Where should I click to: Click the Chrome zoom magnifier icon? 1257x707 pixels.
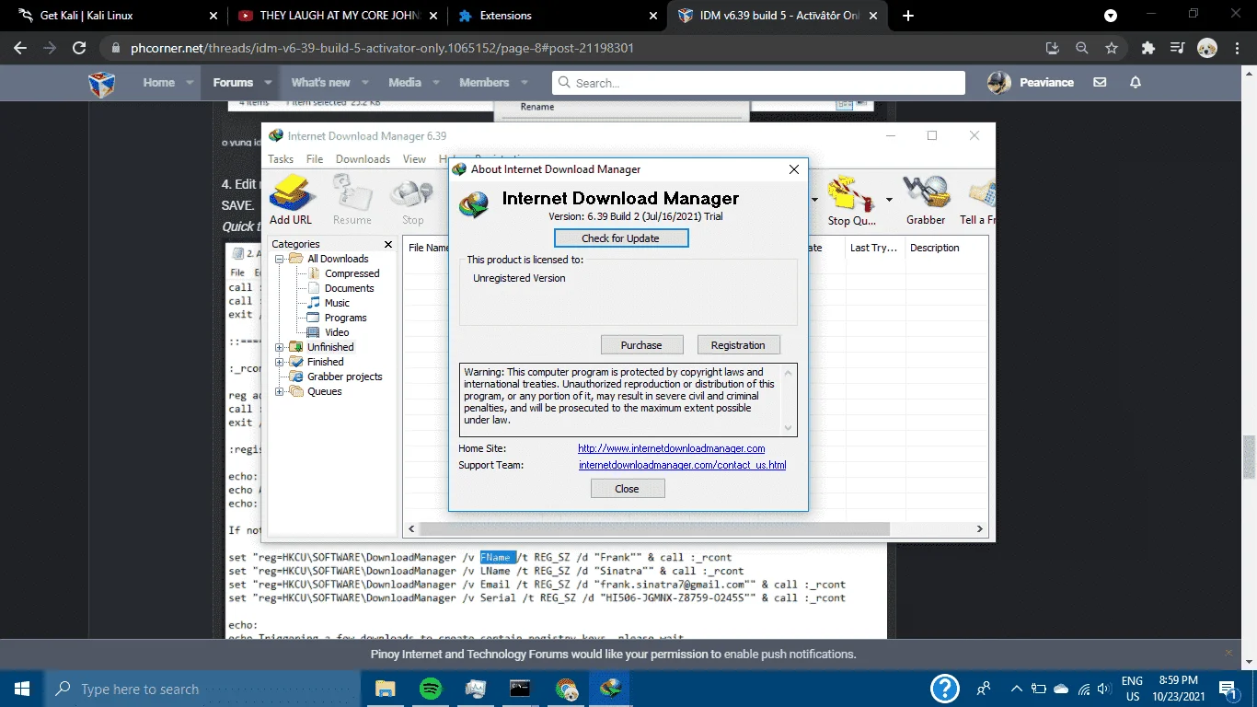tap(1082, 48)
